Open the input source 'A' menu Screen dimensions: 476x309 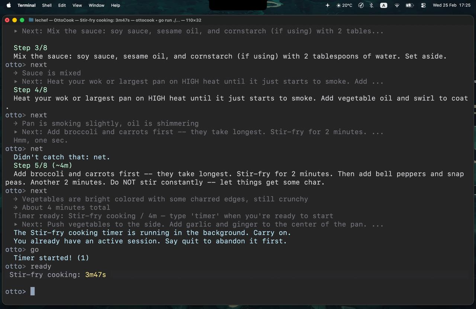coord(383,5)
